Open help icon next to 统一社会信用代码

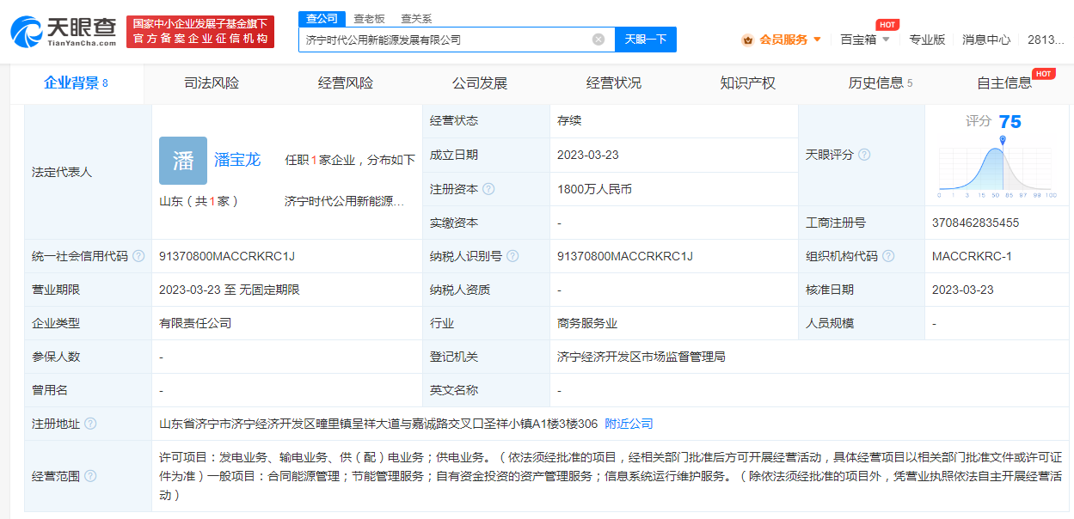click(138, 256)
